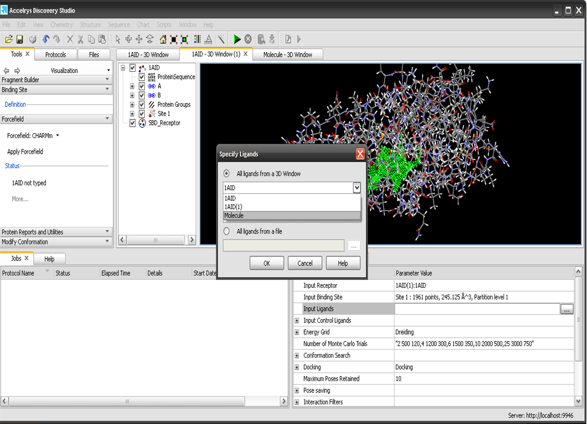Expand the Energy Grid parameter
The image size is (587, 424).
click(x=297, y=332)
